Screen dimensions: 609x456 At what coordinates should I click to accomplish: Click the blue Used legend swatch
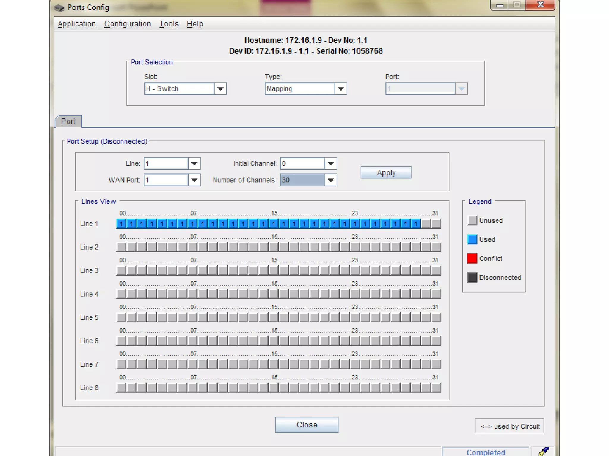472,239
